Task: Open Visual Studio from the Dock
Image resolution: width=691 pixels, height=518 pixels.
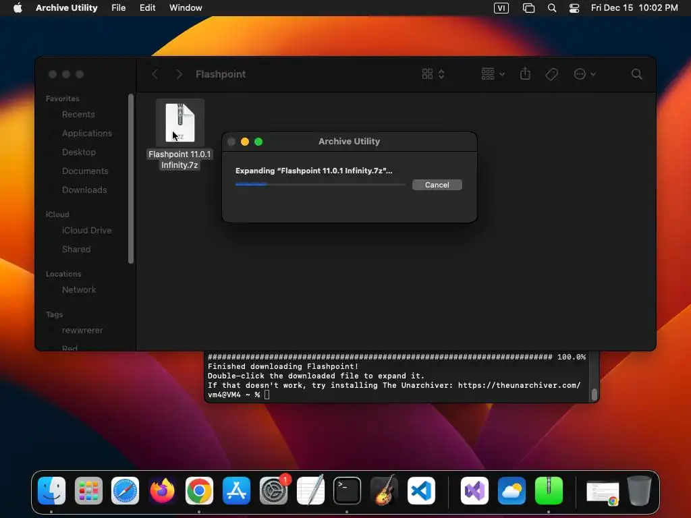Action: click(x=474, y=491)
